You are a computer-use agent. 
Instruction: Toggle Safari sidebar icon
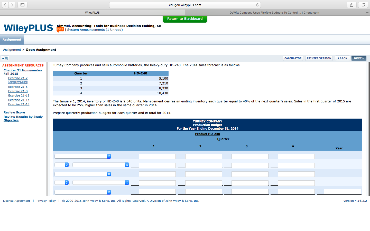point(22,5)
